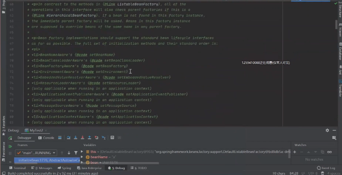Select the initializeBean:1776 stack frame
The height and width of the screenshot is (175, 342).
[x=47, y=160]
